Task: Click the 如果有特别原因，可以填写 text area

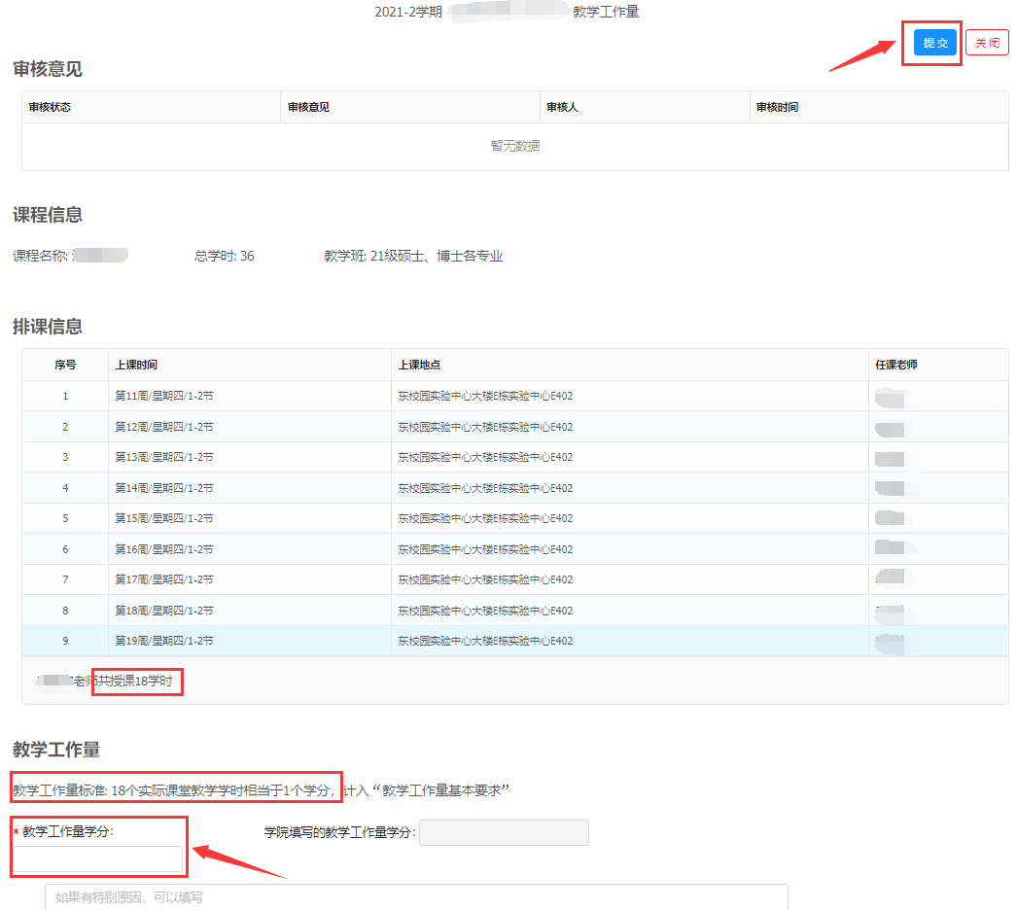Action: coord(416,896)
